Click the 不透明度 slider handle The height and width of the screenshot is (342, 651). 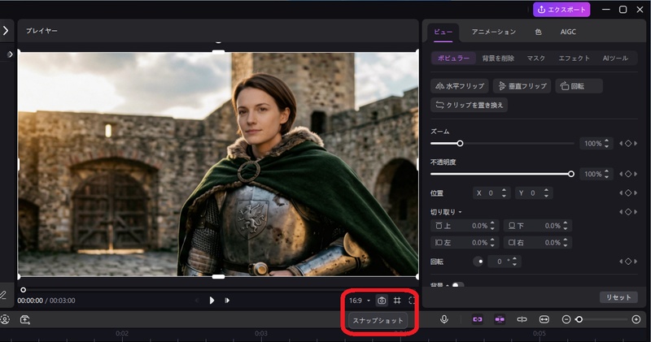tap(571, 174)
